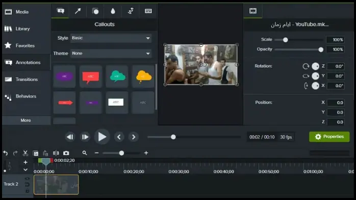Click the video preview on canvas

click(201, 65)
